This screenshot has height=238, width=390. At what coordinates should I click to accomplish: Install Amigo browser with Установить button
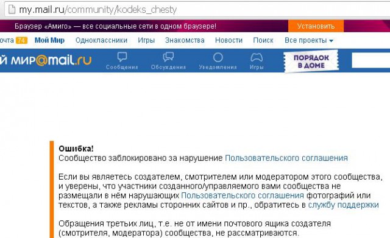coord(316,26)
